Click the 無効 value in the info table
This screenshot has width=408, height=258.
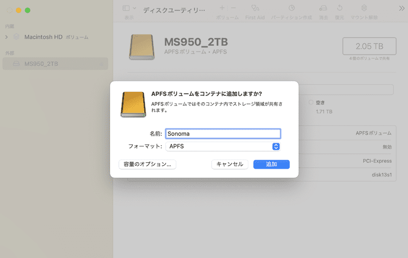(x=387, y=147)
